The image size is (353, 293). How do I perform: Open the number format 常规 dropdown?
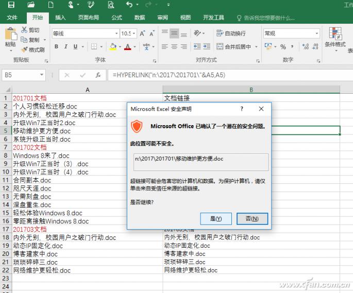317,33
